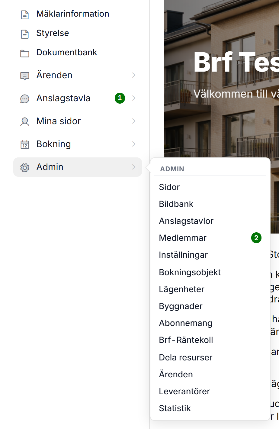
Task: Click the Anslagstavla chat bubble icon
Action: (25, 99)
